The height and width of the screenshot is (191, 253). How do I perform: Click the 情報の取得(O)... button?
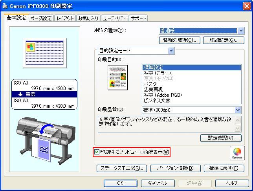tap(180, 40)
